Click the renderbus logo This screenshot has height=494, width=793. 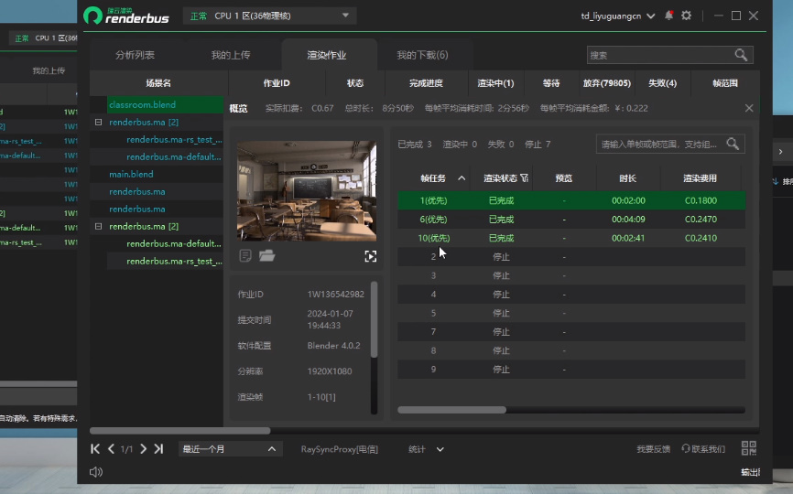pyautogui.click(x=126, y=16)
